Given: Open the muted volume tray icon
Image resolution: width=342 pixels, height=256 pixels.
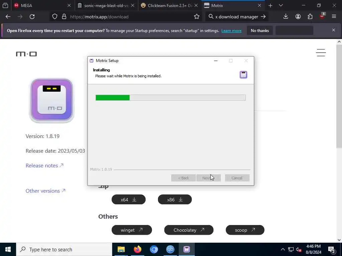Looking at the screenshot, I should 299,249.
